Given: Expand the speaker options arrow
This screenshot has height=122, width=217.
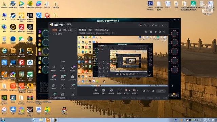Looking at the screenshot, I should point(137,91).
